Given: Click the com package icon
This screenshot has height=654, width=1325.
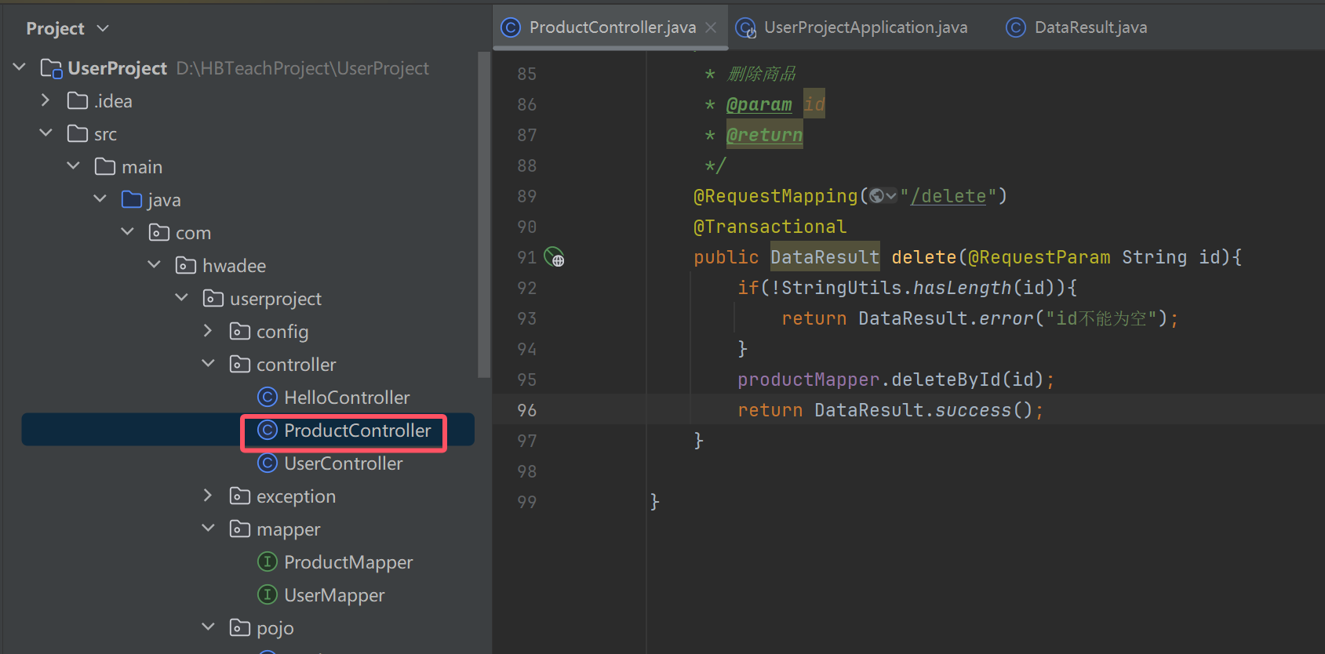Looking at the screenshot, I should [x=159, y=232].
